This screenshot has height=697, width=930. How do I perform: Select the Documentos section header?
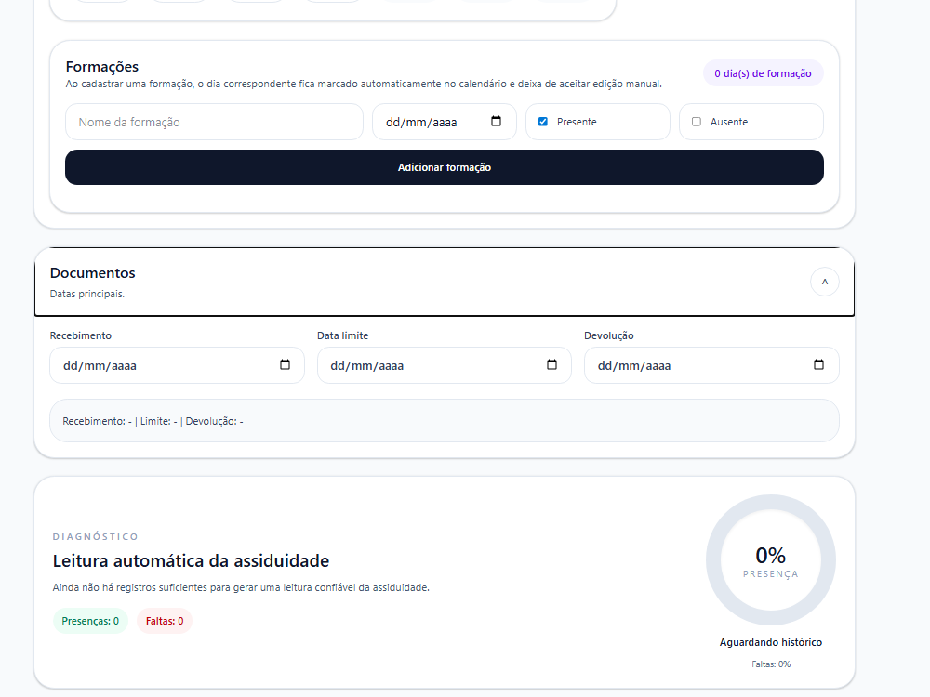tap(92, 272)
